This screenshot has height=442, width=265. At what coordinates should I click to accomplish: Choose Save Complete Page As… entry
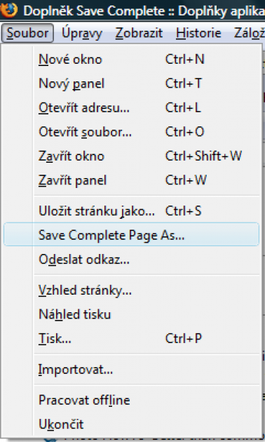pyautogui.click(x=131, y=234)
